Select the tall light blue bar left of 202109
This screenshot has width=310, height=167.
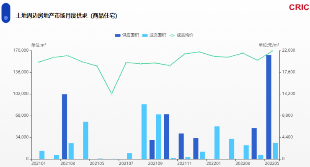pyautogui.click(x=144, y=131)
